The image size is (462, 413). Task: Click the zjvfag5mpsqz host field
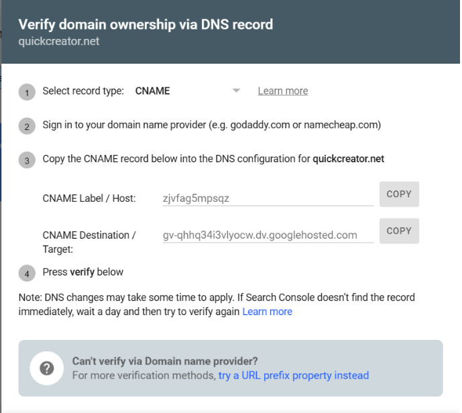(x=268, y=198)
